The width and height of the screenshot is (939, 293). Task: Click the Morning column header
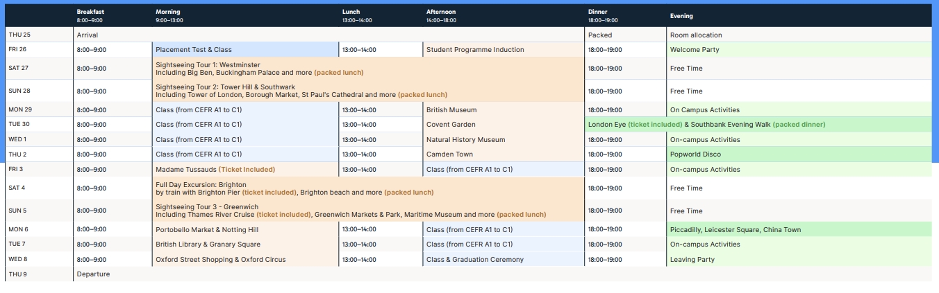[168, 16]
